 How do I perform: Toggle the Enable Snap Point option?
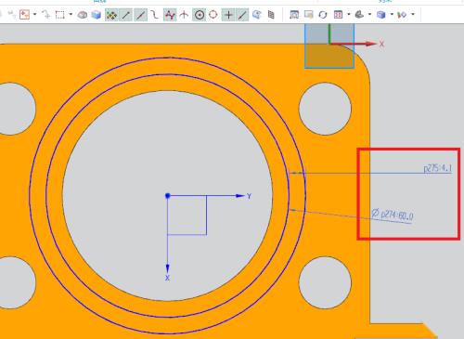(x=111, y=15)
